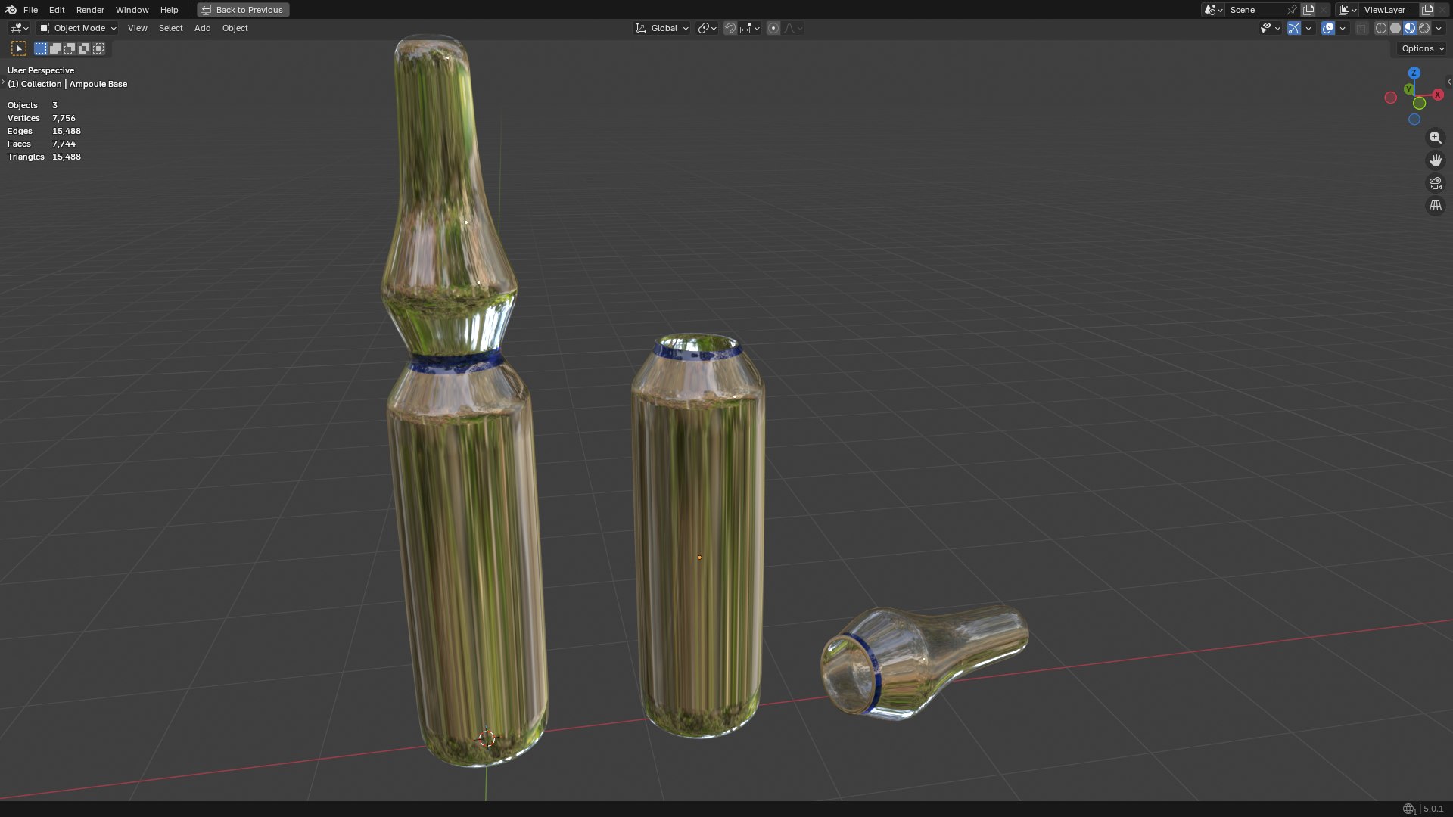1453x817 pixels.
Task: Switch perspective/orthographic with the grid icon
Action: pos(1435,206)
